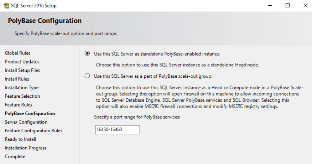The height and width of the screenshot is (164, 312).
Task: Open Installation Progress step
Action: (25, 148)
